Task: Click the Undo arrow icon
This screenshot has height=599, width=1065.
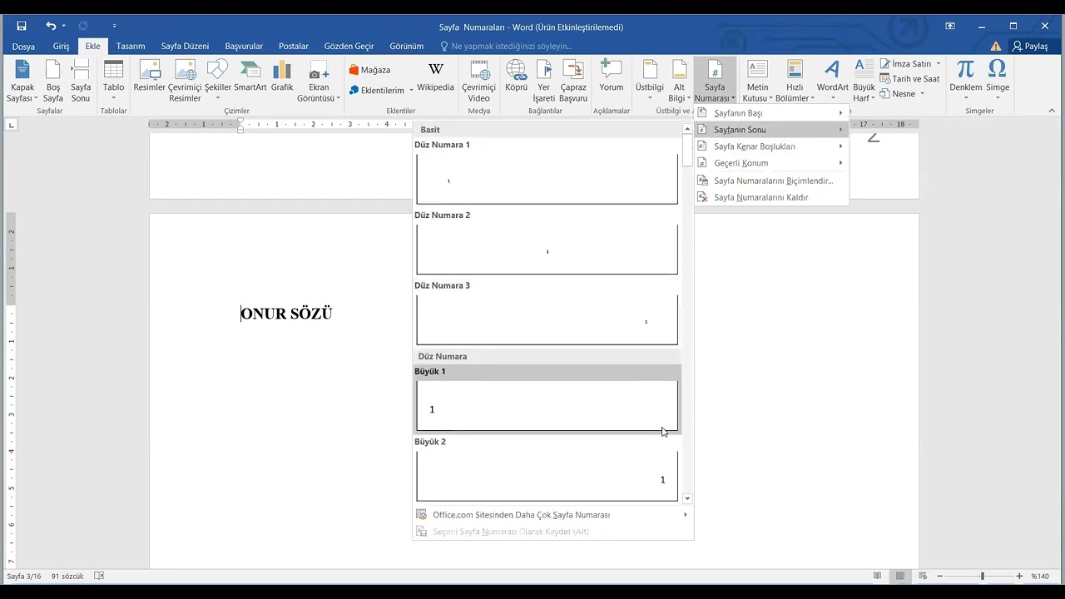Action: click(x=51, y=26)
